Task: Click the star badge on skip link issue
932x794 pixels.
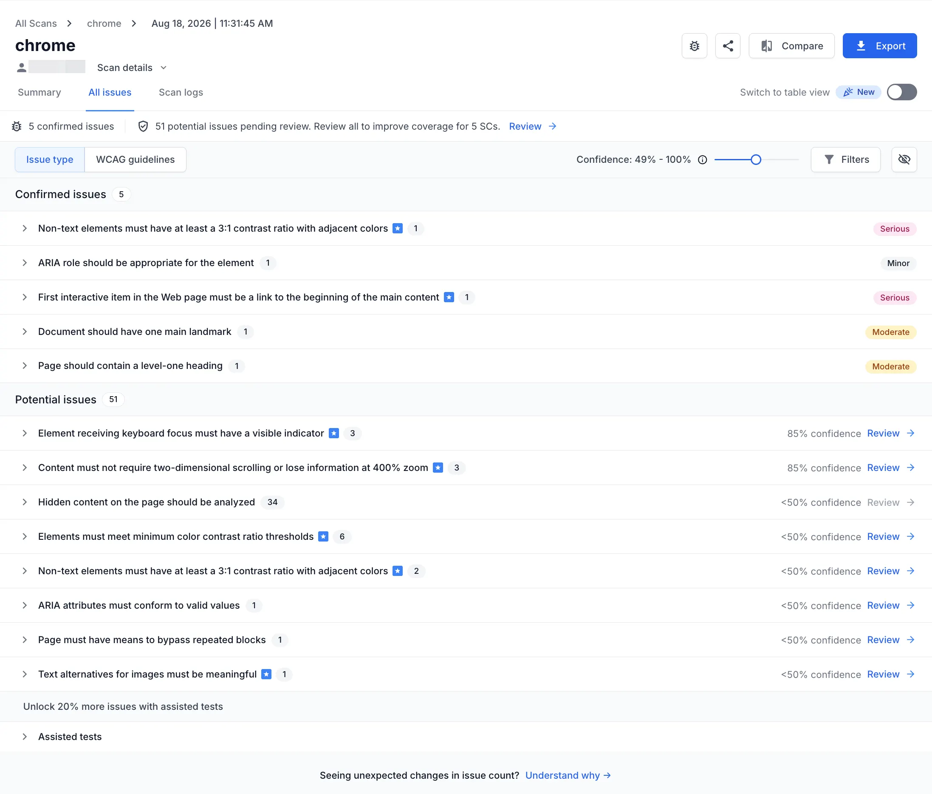Action: 449,298
